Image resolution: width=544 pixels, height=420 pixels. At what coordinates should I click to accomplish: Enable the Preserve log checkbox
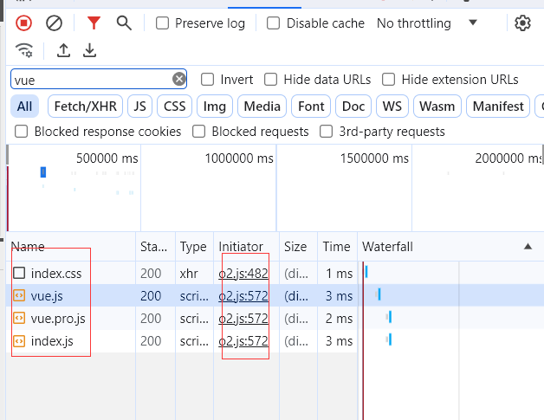(162, 23)
